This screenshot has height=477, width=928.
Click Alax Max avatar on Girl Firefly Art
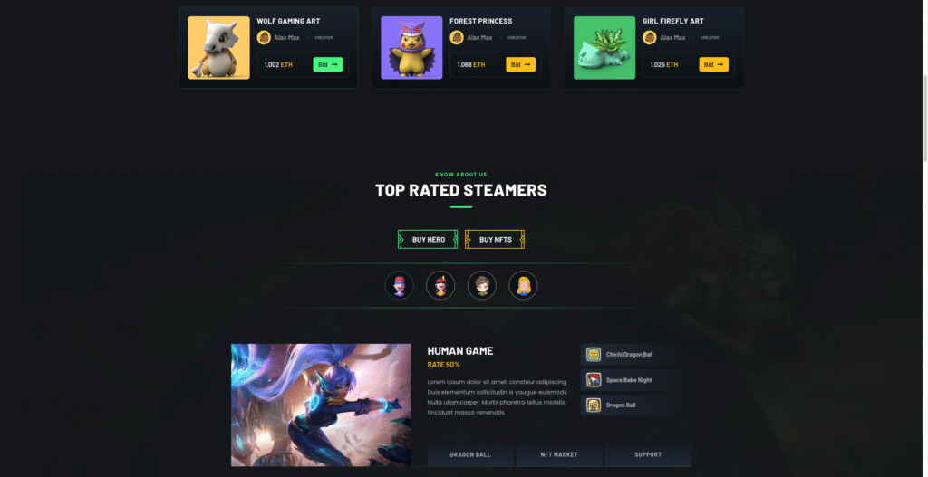[x=649, y=37]
